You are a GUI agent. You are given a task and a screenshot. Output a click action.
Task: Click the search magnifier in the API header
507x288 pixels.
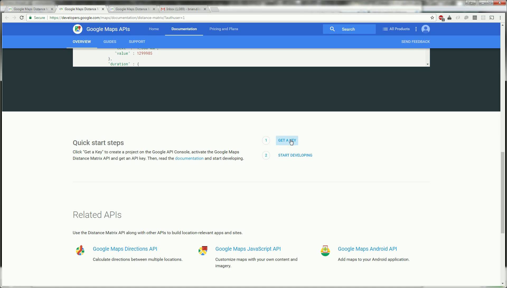333,29
